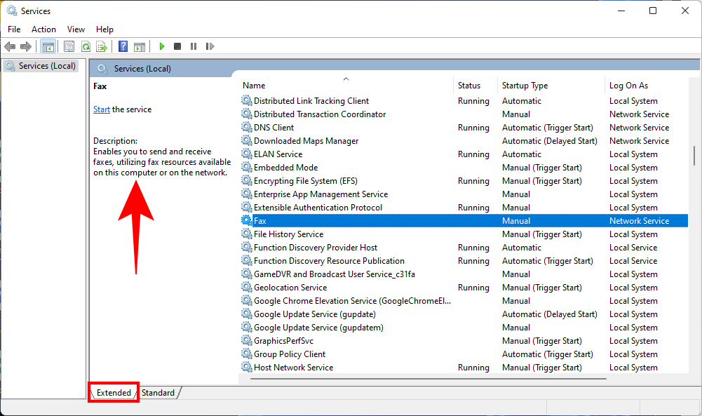Toggle the action pane via toolbar icon
Screen dimensions: 702x416
point(140,46)
